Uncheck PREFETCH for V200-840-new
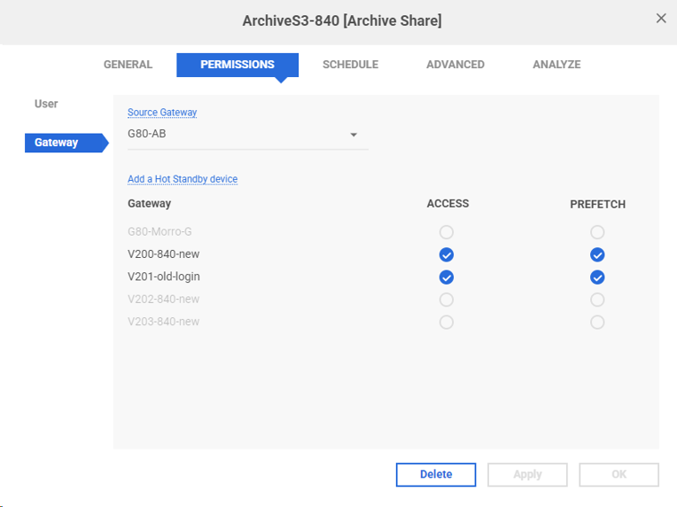The height and width of the screenshot is (507, 677). [x=597, y=254]
